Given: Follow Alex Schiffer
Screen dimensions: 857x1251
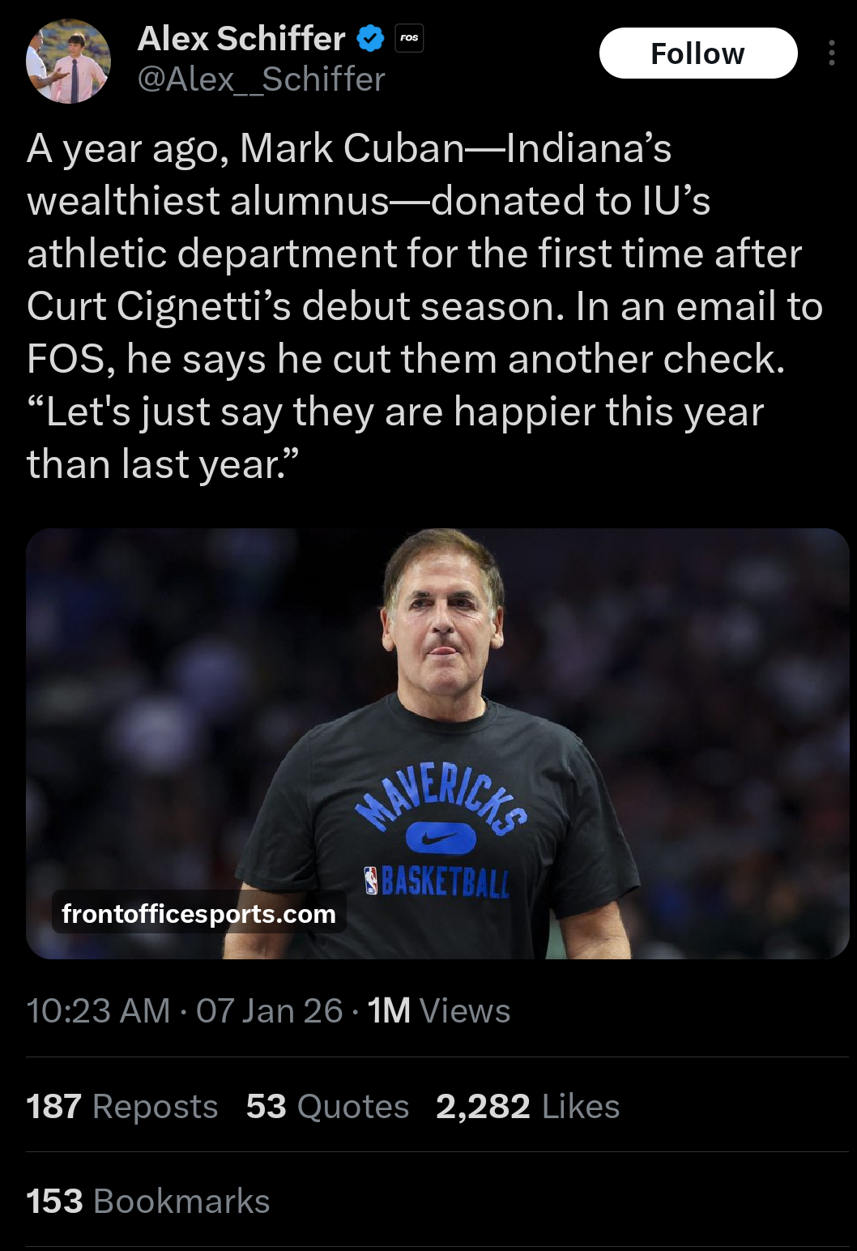Looking at the screenshot, I should tap(698, 53).
